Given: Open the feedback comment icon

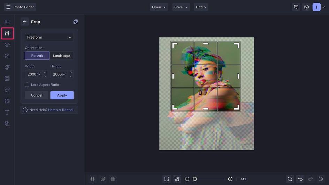Looking at the screenshot, I should (x=296, y=7).
